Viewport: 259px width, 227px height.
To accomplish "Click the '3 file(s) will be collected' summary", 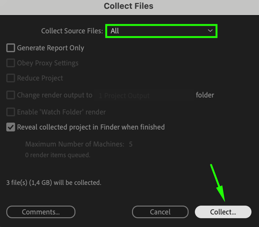I will point(54,182).
